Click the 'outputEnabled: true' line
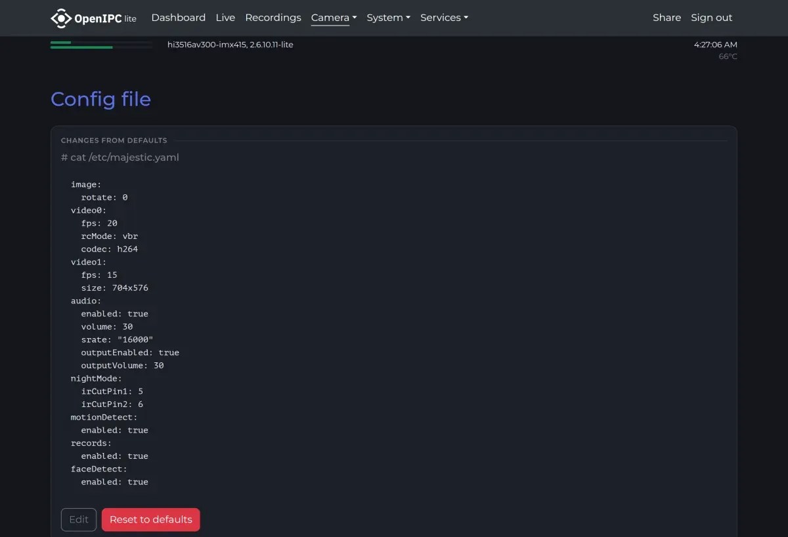788x537 pixels. tap(130, 353)
